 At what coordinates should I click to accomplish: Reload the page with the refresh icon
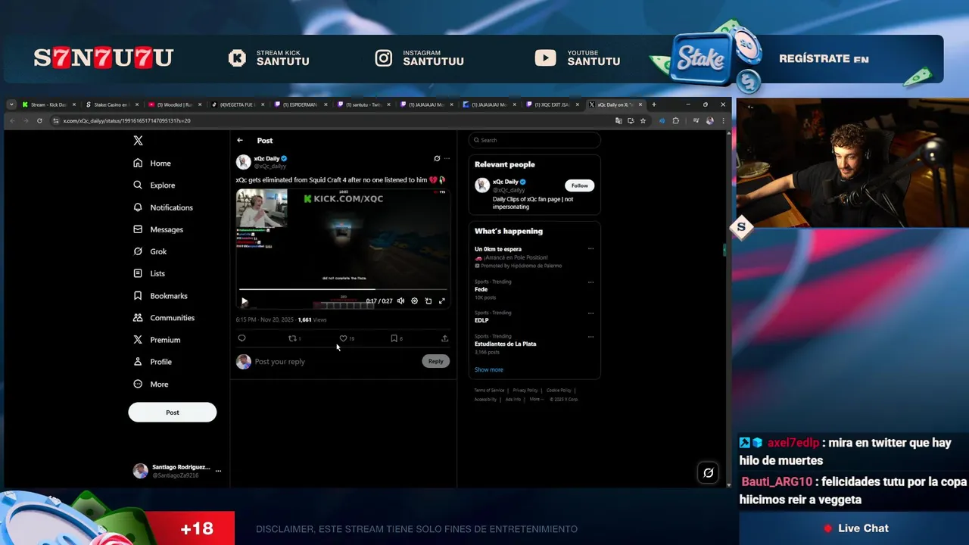click(x=39, y=120)
